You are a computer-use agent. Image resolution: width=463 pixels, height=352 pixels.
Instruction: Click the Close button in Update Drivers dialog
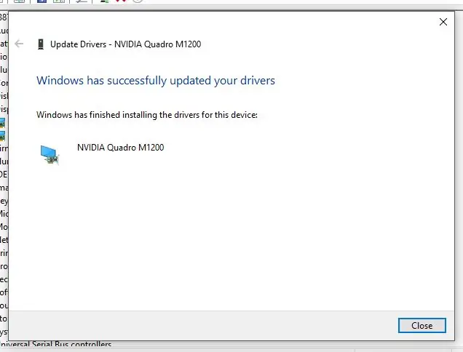click(x=422, y=325)
